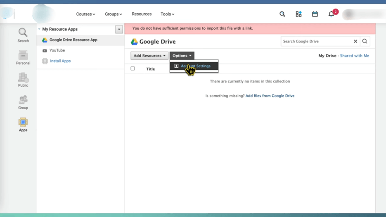
Task: Select Google Drive Resource App entry
Action: pyautogui.click(x=80, y=40)
